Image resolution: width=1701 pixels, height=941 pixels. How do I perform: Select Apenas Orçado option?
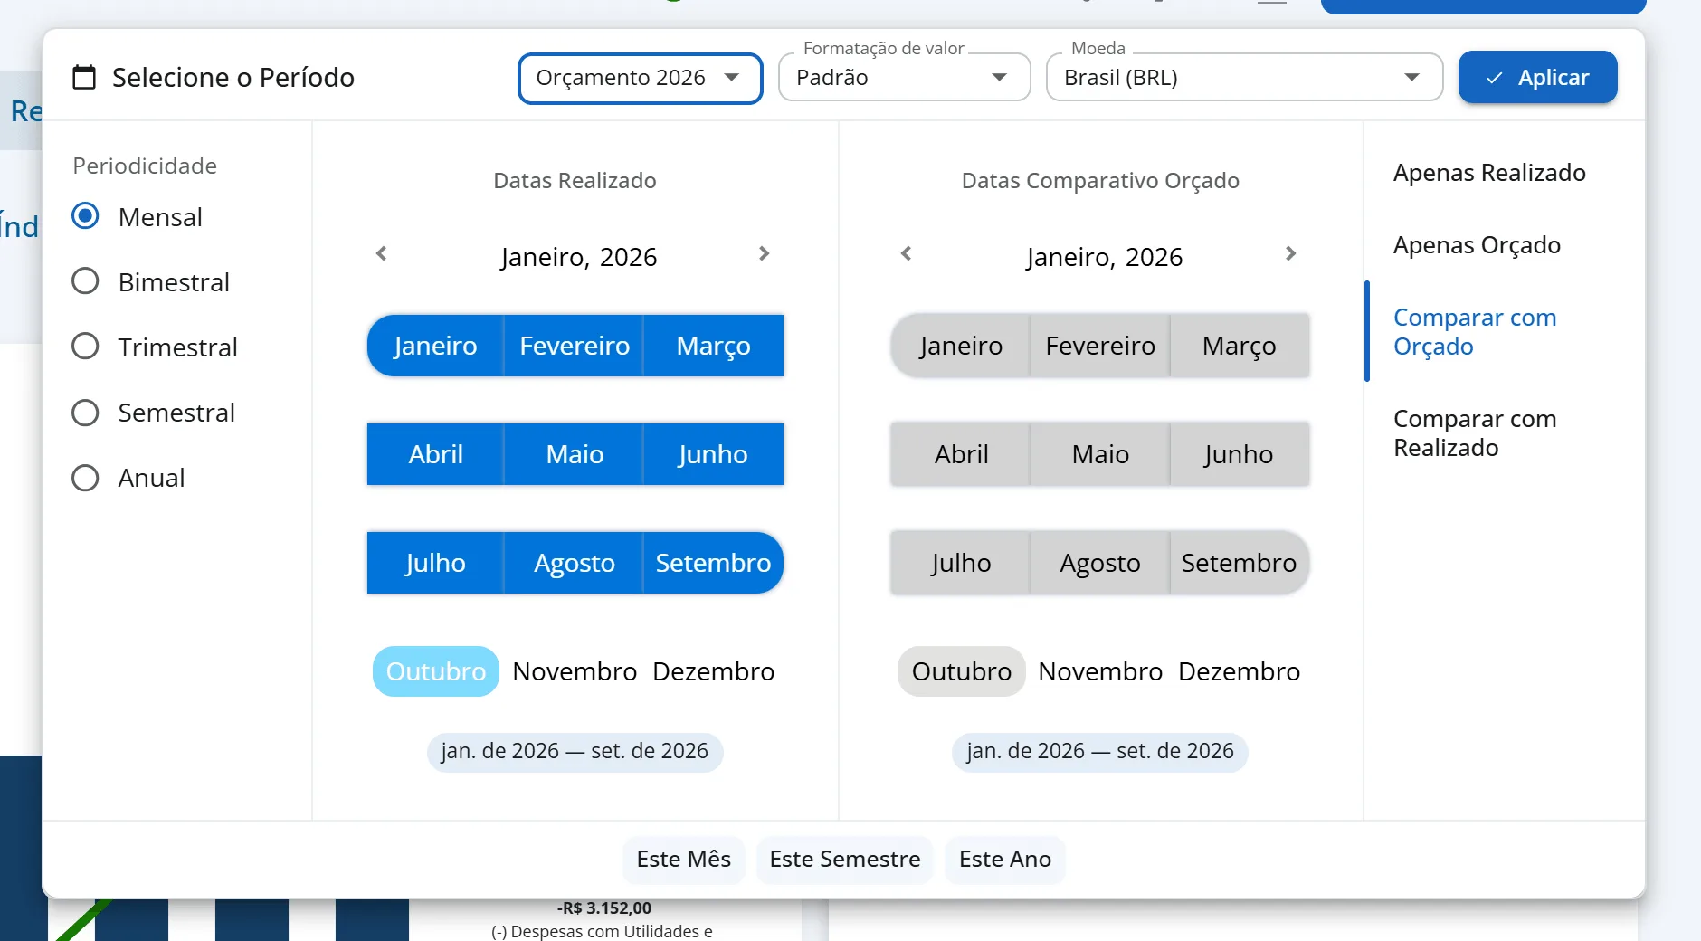1477,245
